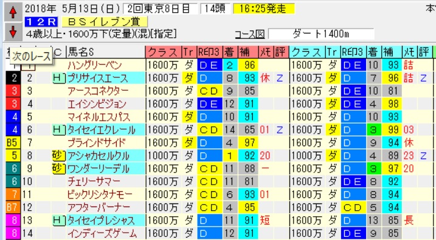Open the コース図 course map link
Screen dimensions: 436x240
point(249,34)
